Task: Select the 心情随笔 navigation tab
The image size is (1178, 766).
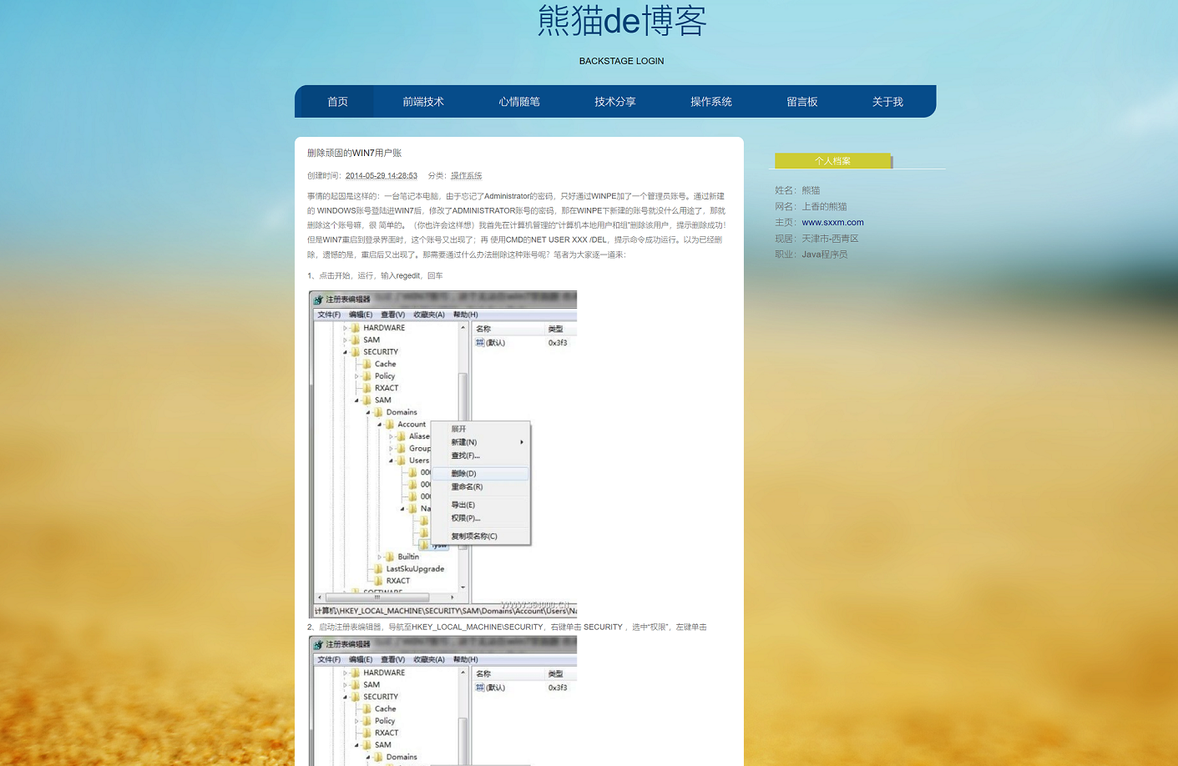Action: (x=519, y=102)
